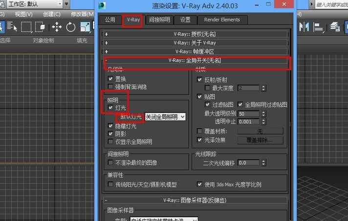Toggle the 光泽效果 checkbox
The height and width of the screenshot is (221, 348).
point(199,140)
